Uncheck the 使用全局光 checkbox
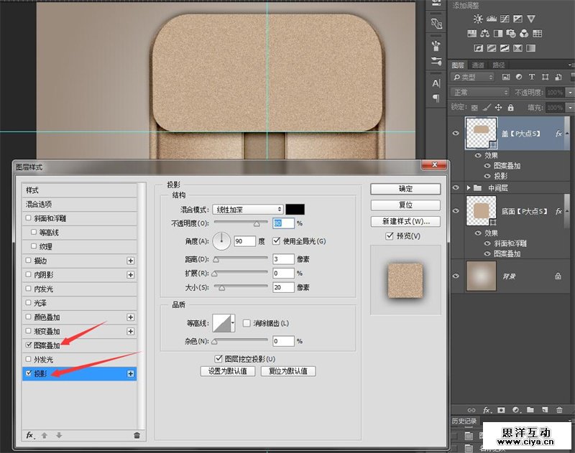 [x=277, y=241]
